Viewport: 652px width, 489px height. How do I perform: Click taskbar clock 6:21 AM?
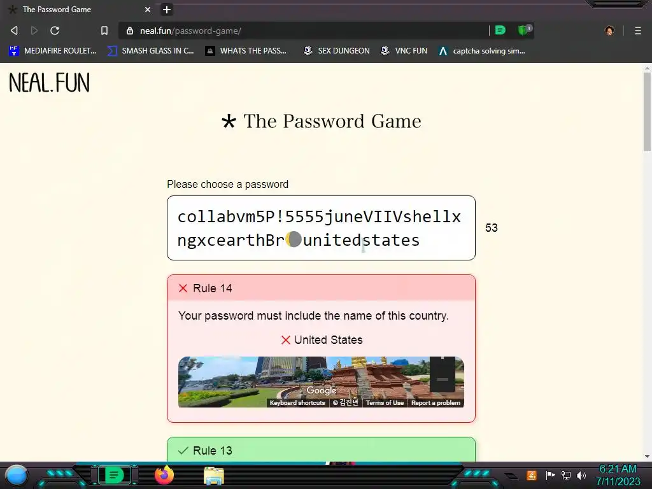(x=618, y=469)
